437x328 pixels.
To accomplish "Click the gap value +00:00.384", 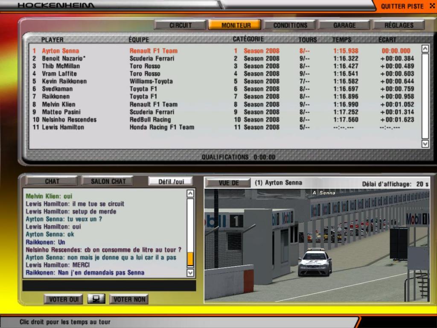I will [x=397, y=58].
